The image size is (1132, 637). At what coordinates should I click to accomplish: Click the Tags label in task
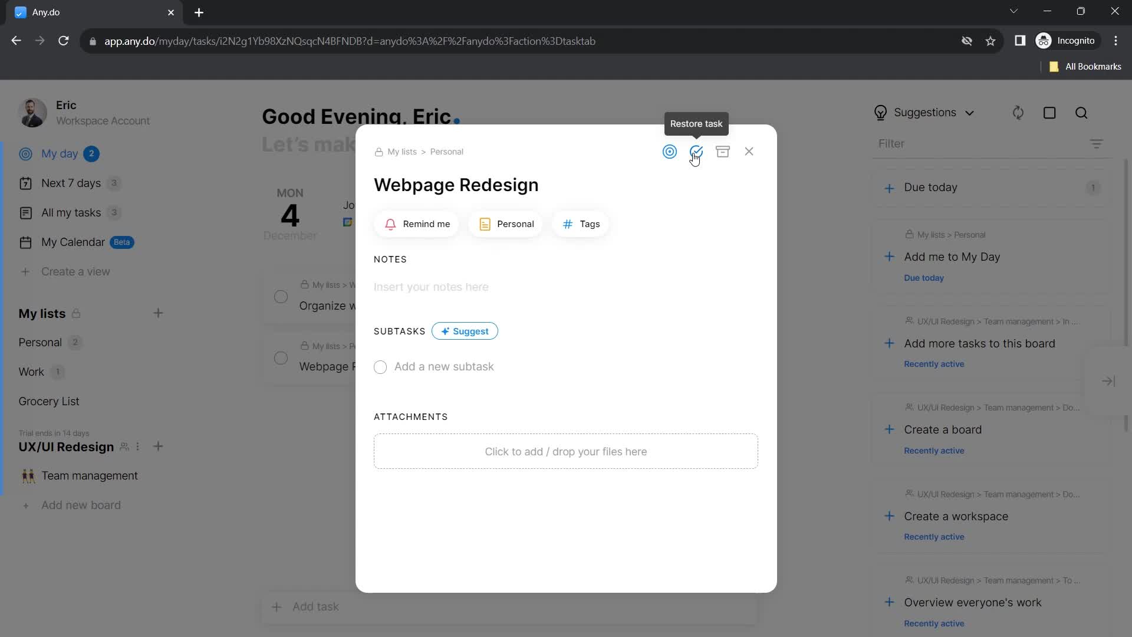tap(590, 223)
